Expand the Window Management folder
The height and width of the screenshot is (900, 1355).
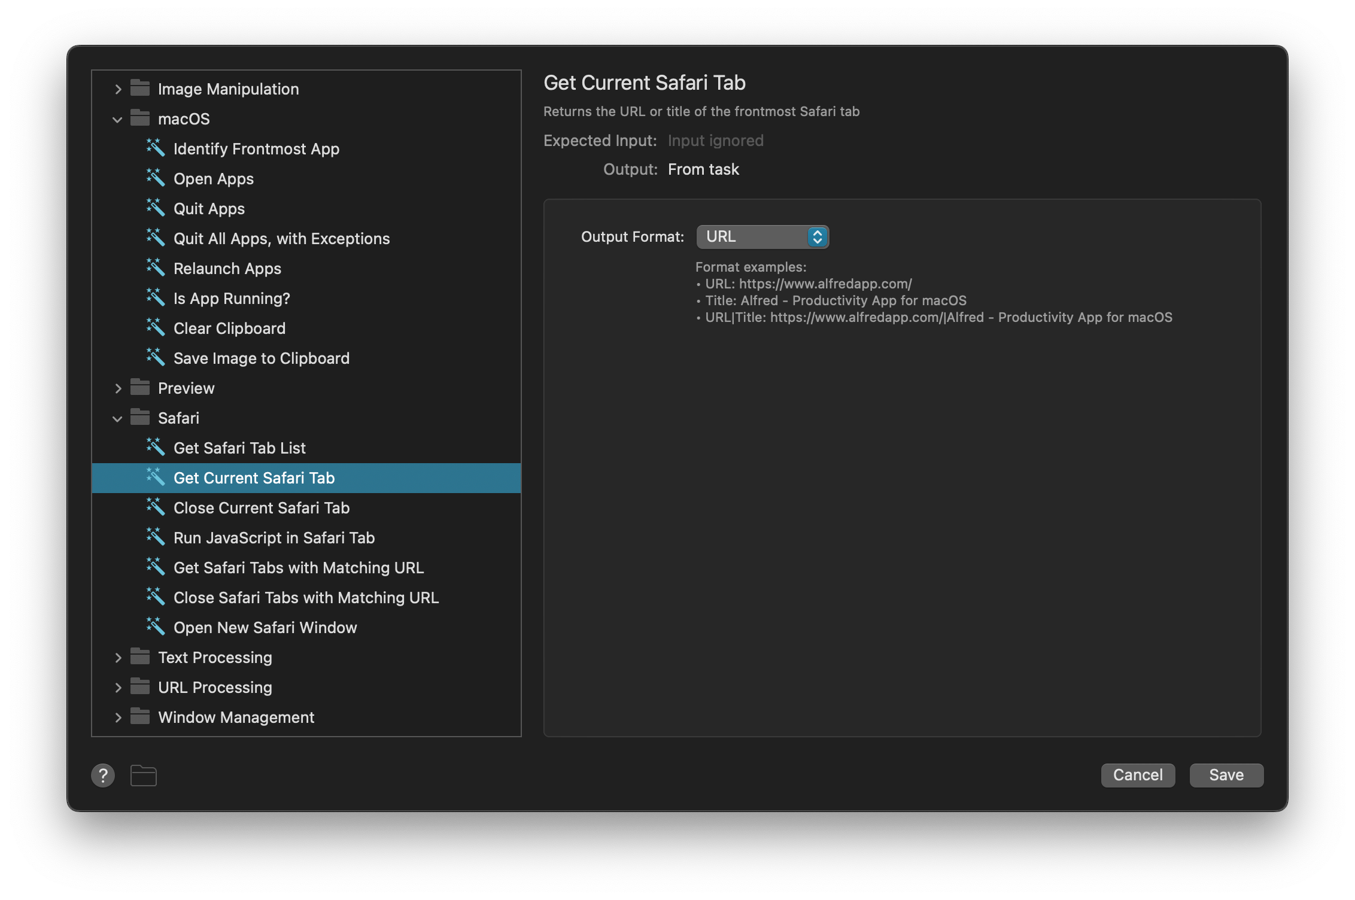click(118, 717)
